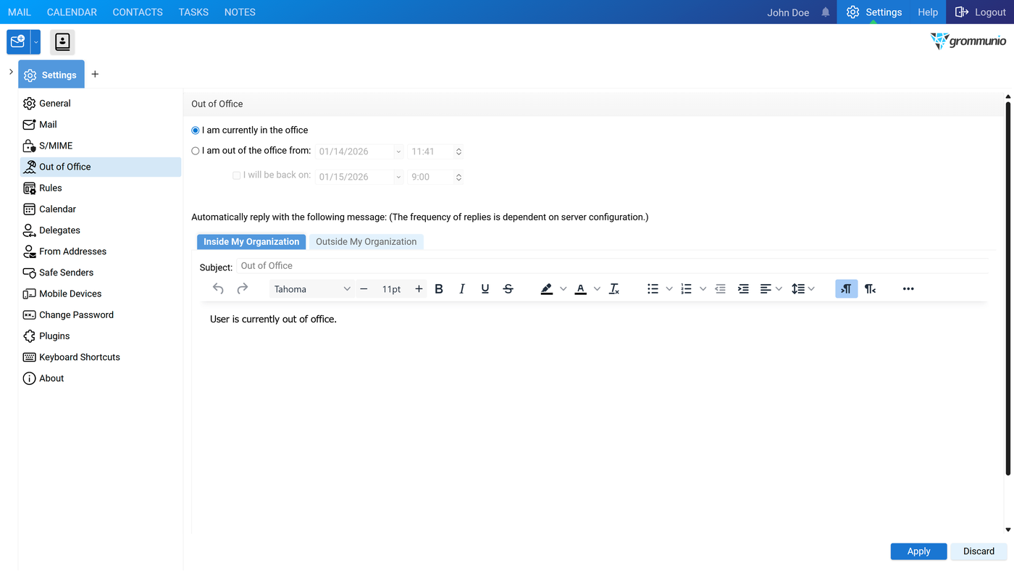Toggle 'I will be back on' checkbox
Screen dimensions: 1014x571
[236, 175]
